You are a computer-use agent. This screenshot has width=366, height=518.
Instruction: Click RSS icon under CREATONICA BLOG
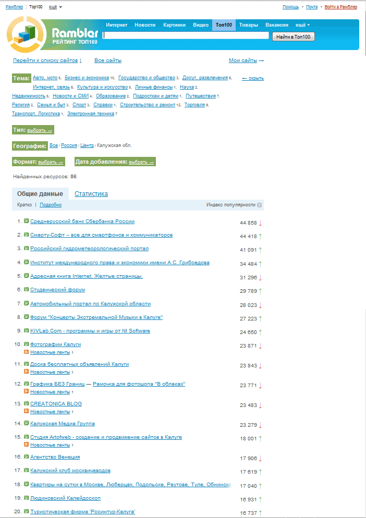pyautogui.click(x=27, y=411)
